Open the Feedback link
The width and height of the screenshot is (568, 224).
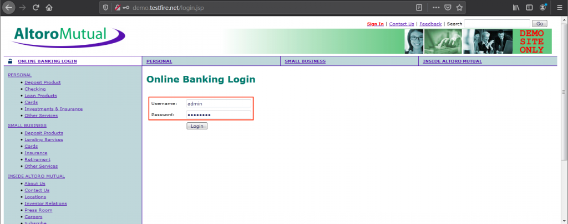[x=430, y=24]
